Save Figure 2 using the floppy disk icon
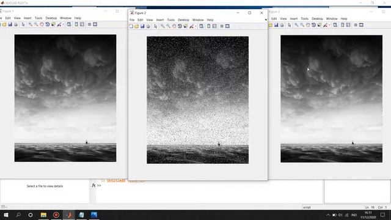Image resolution: width=391 pixels, height=220 pixels. coord(142,26)
